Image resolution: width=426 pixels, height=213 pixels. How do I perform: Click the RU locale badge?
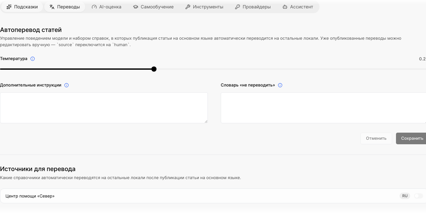(405, 196)
